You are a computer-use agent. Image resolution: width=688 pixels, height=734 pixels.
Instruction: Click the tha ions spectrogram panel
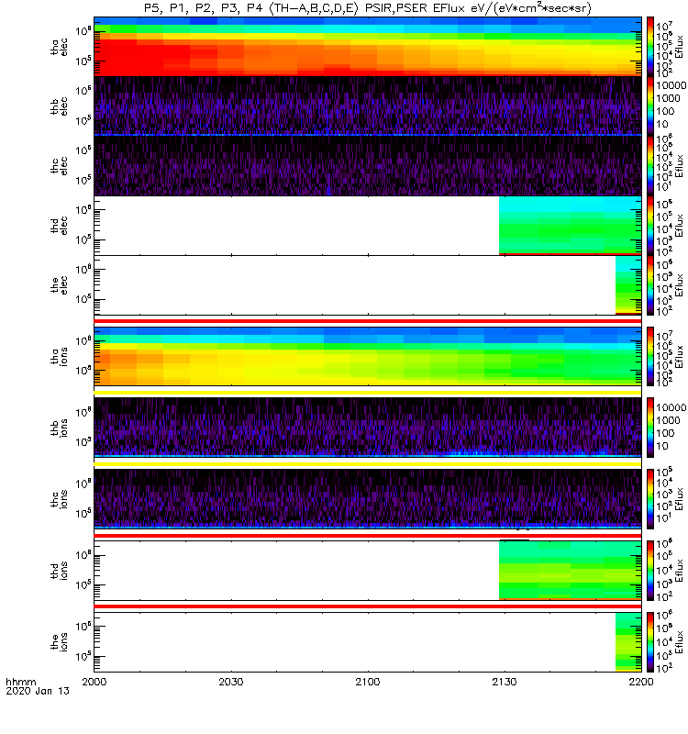coord(368,357)
